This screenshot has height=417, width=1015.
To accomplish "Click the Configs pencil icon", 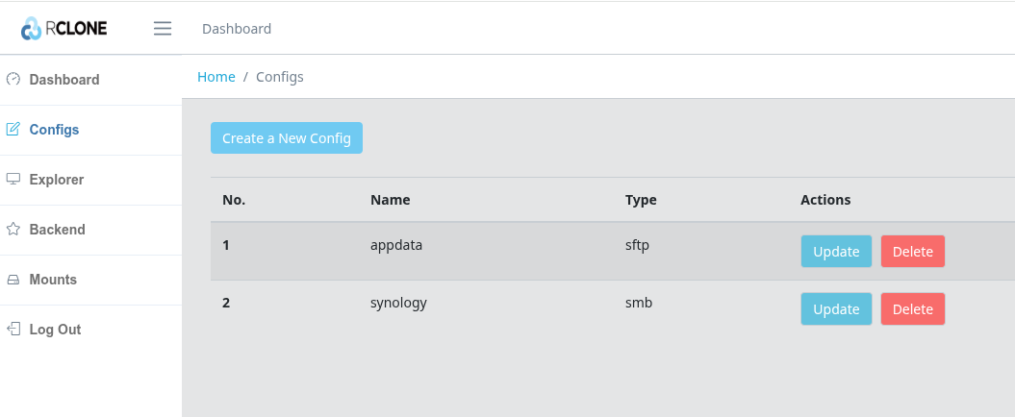I will point(13,130).
